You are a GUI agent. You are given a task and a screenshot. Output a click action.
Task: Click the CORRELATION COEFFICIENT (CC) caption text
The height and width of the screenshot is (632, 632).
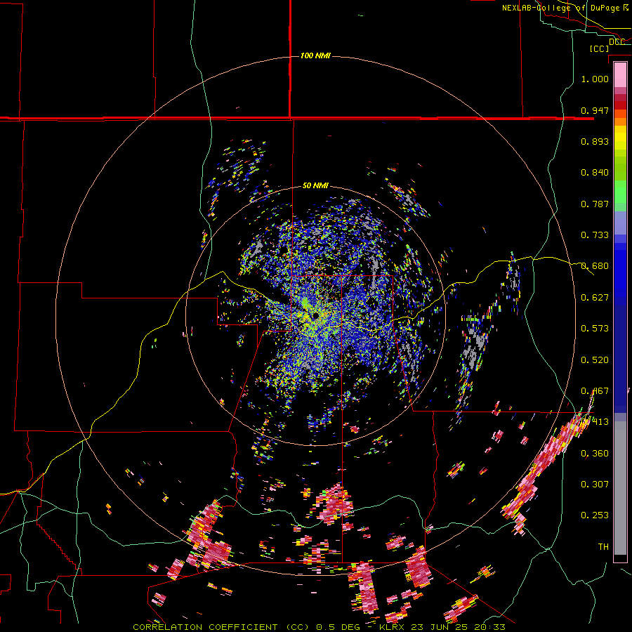point(220,627)
